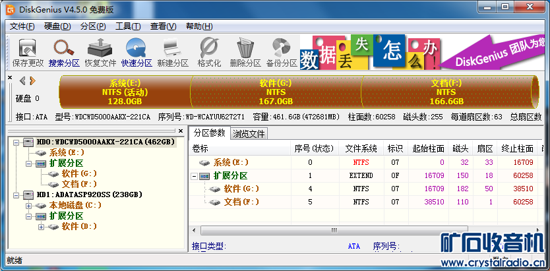Close the left tree panel
Screen dimensions: 550x271
pos(181,131)
